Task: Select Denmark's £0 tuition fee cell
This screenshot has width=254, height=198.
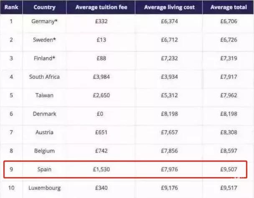Action: pos(100,114)
